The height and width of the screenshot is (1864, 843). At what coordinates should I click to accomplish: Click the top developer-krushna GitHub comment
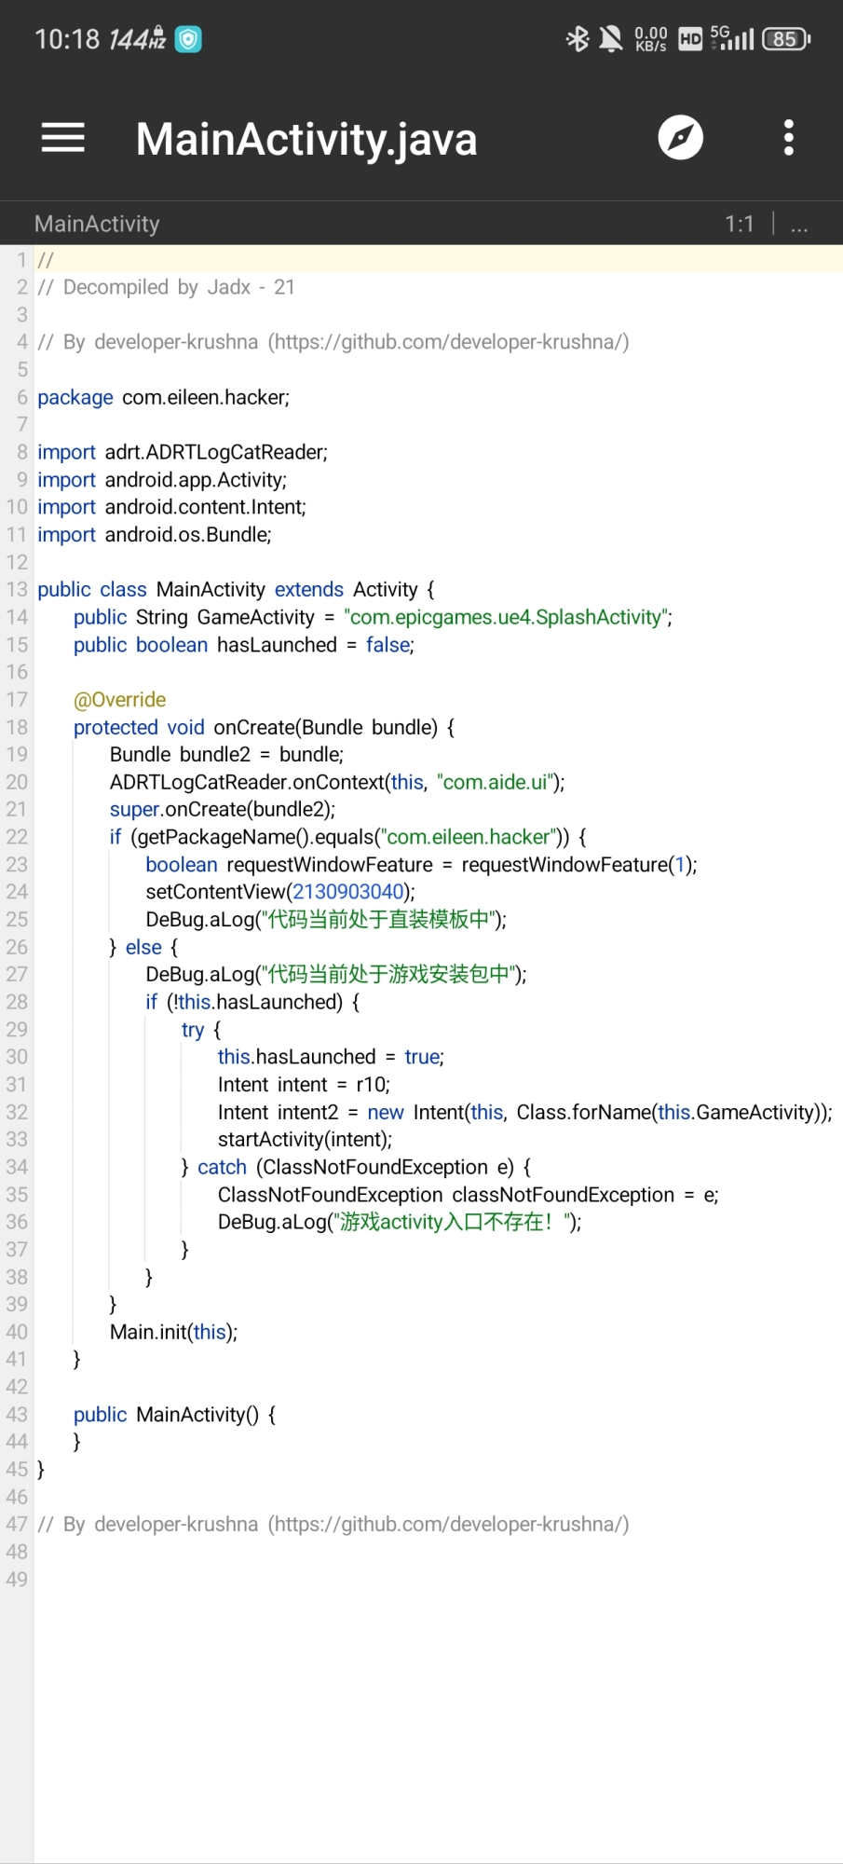click(x=333, y=342)
